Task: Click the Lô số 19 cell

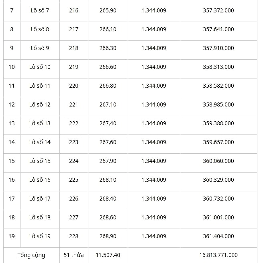Action: [x=40, y=236]
